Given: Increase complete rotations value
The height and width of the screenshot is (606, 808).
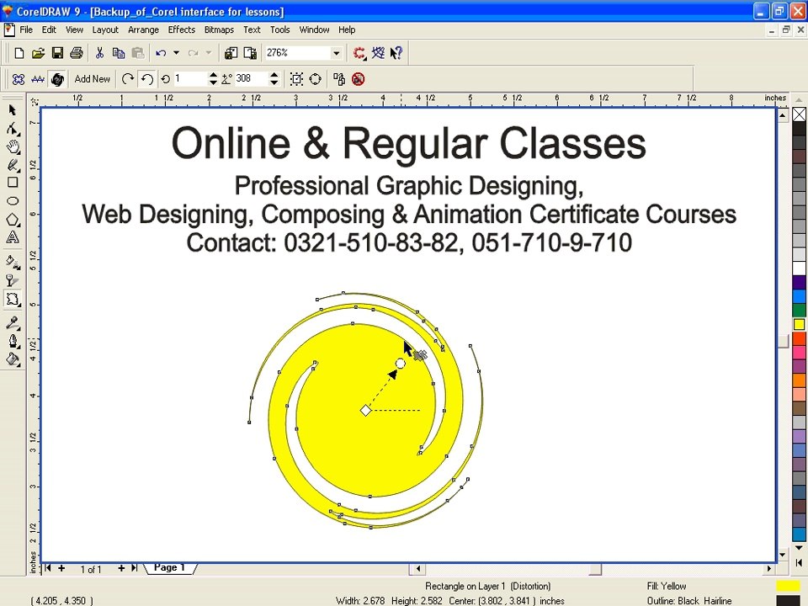Looking at the screenshot, I should pos(213,75).
